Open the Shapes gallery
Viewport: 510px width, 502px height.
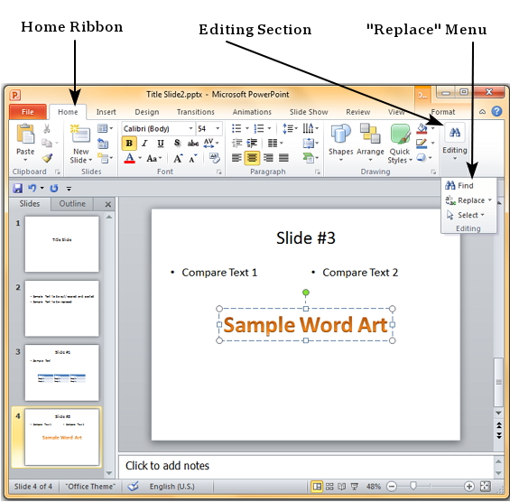(x=340, y=143)
